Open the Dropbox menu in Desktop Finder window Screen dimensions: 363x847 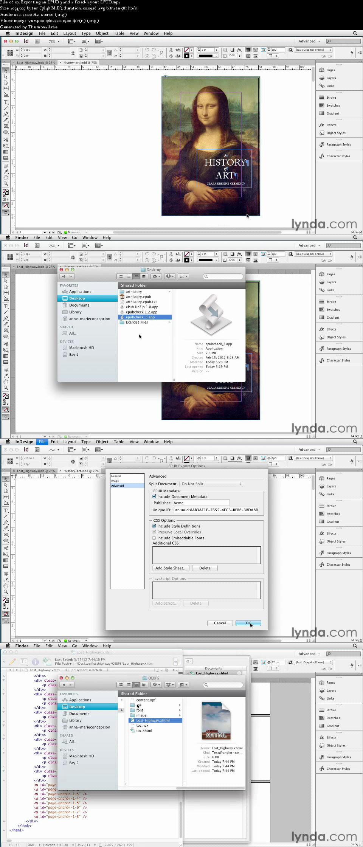click(x=170, y=276)
